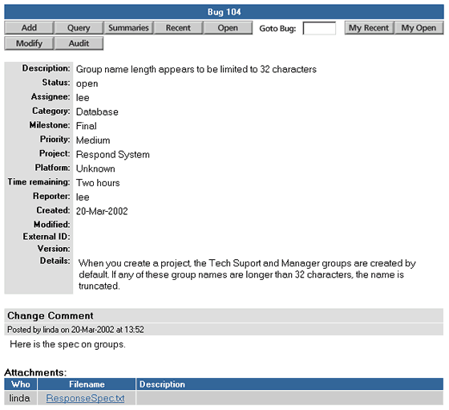Open the Summaries view

coord(128,28)
